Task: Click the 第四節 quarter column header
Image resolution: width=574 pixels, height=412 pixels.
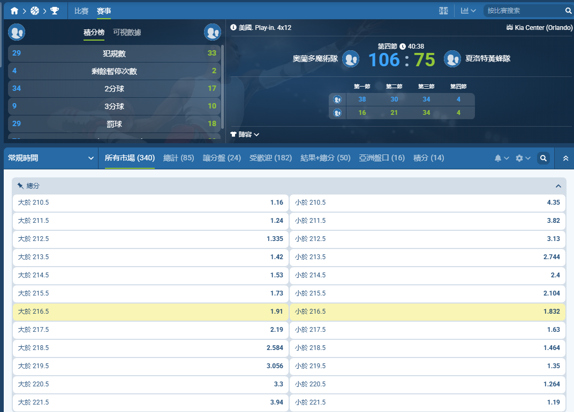Action: [458, 87]
